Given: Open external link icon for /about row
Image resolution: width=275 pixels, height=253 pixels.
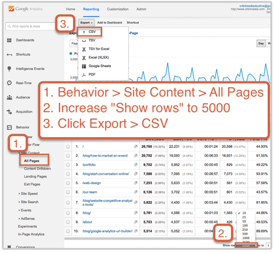Looking at the screenshot, I should [136, 222].
